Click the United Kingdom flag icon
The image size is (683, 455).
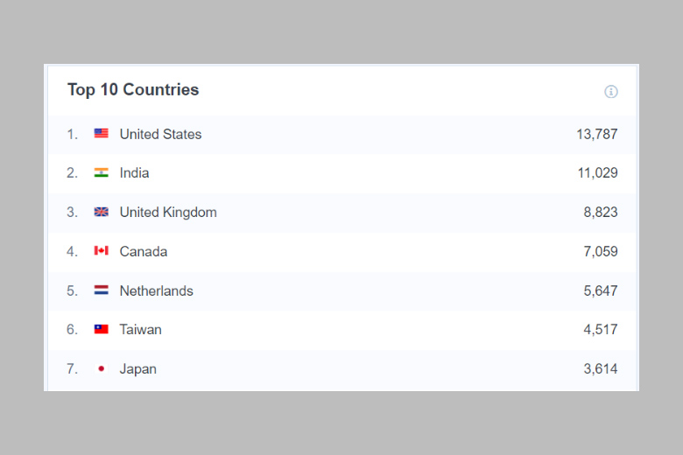coord(102,213)
